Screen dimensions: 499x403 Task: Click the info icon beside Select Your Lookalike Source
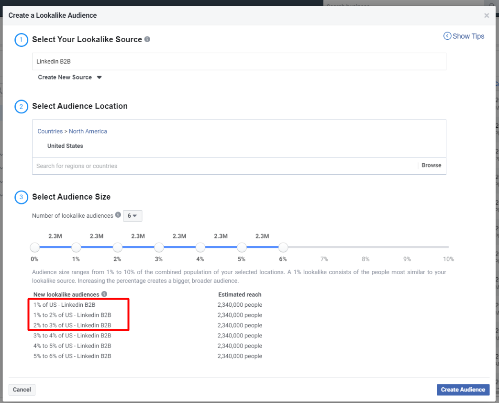tap(147, 39)
